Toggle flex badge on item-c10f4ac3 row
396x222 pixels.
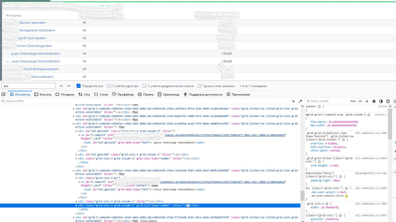click(135, 112)
